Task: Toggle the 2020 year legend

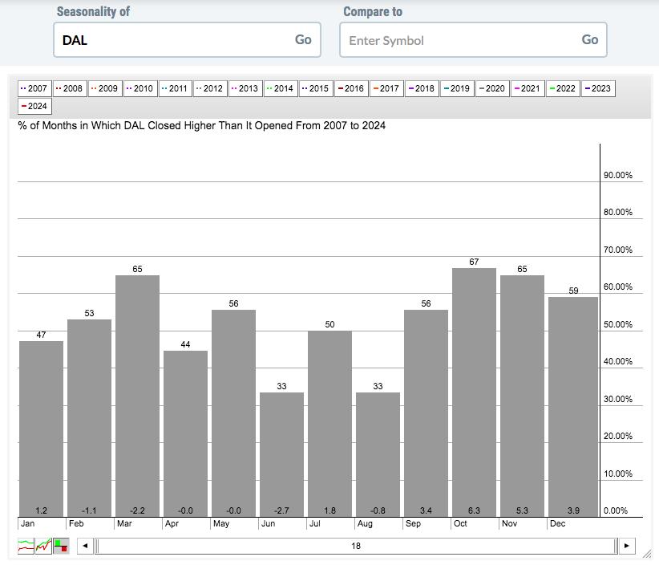Action: coord(492,88)
